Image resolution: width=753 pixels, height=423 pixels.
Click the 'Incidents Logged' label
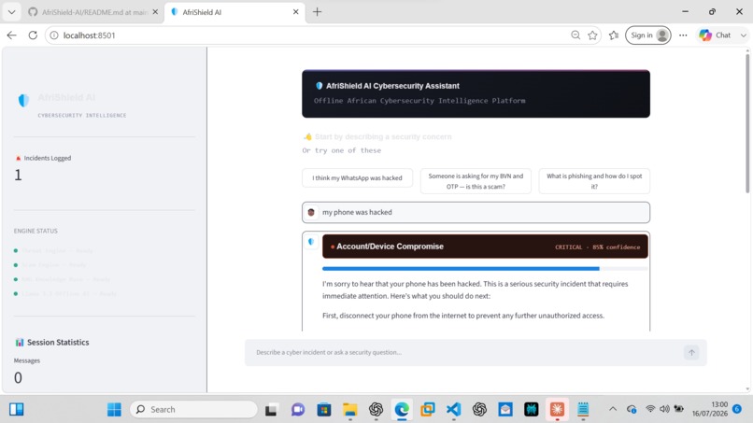[x=48, y=158]
